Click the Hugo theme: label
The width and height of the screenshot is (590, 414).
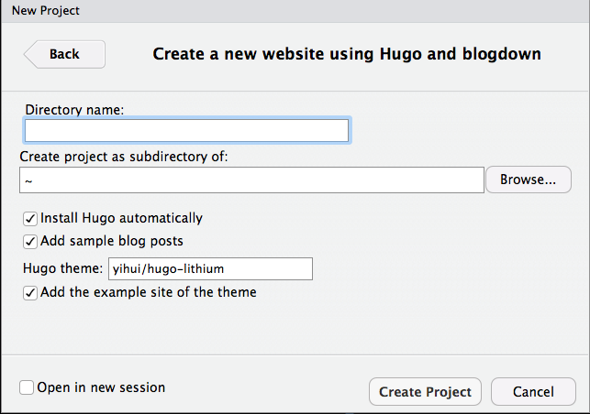pos(62,268)
